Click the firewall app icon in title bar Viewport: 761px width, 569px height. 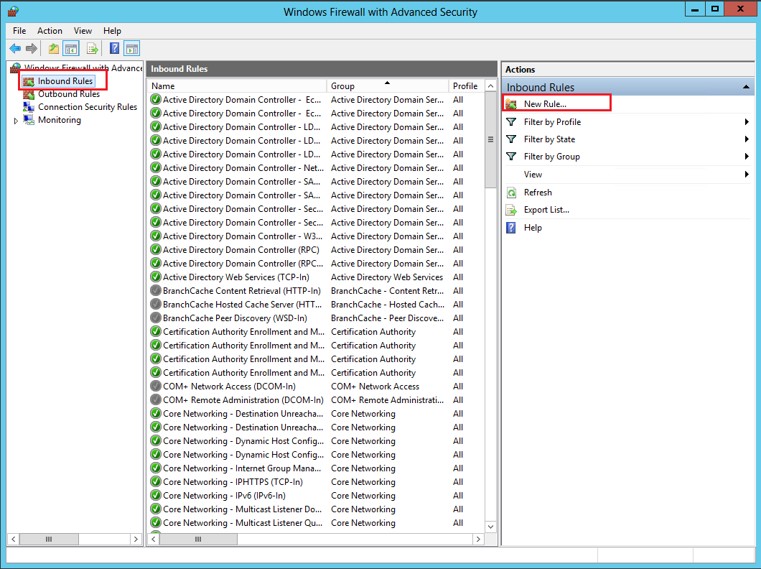coord(13,11)
